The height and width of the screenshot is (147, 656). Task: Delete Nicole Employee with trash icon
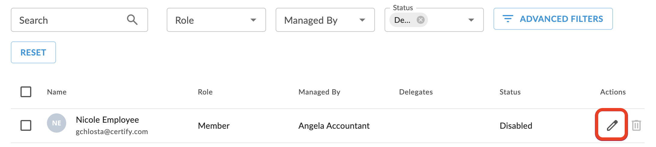[636, 125]
